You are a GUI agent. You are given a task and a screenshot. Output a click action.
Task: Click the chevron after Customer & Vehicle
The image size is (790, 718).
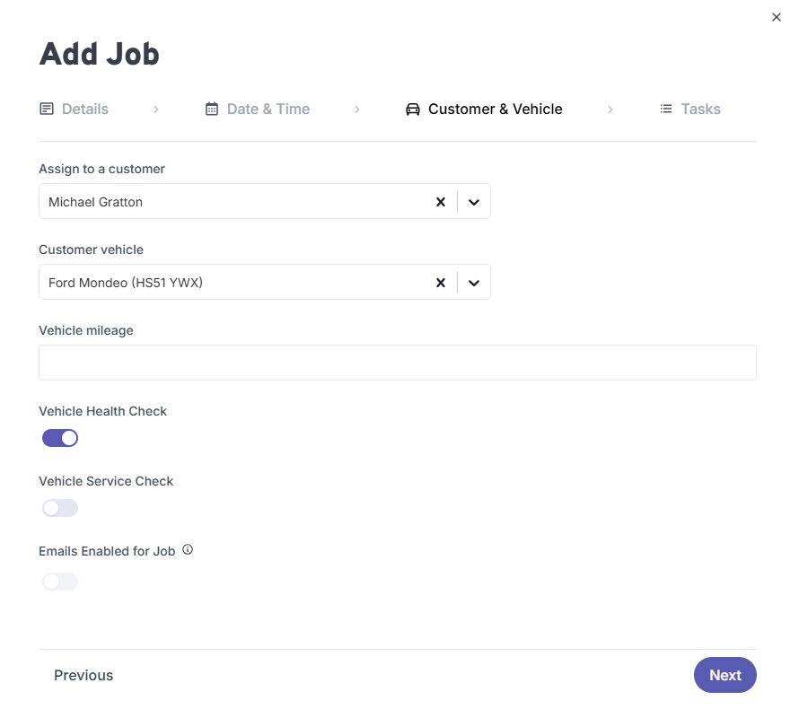coord(610,109)
